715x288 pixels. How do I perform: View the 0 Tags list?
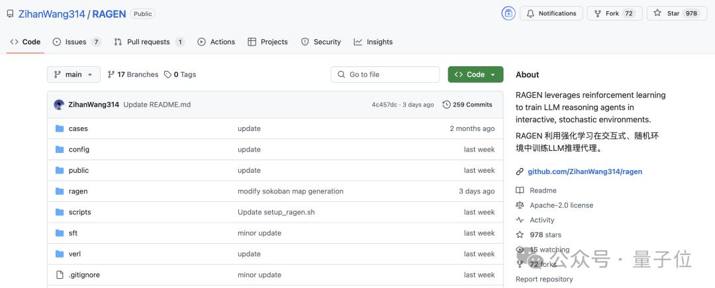[x=180, y=75]
